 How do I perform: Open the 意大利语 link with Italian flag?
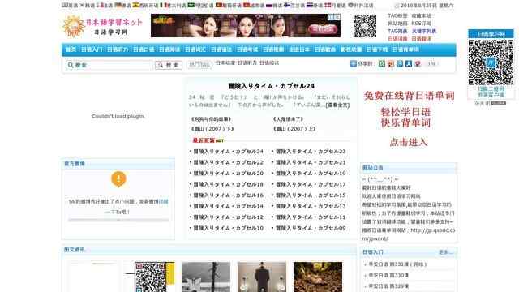(173, 6)
